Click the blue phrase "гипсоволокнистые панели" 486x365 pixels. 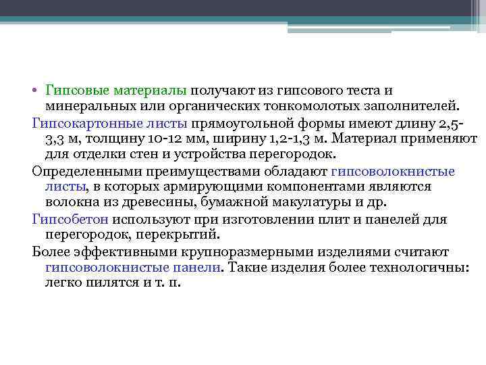[x=133, y=267]
